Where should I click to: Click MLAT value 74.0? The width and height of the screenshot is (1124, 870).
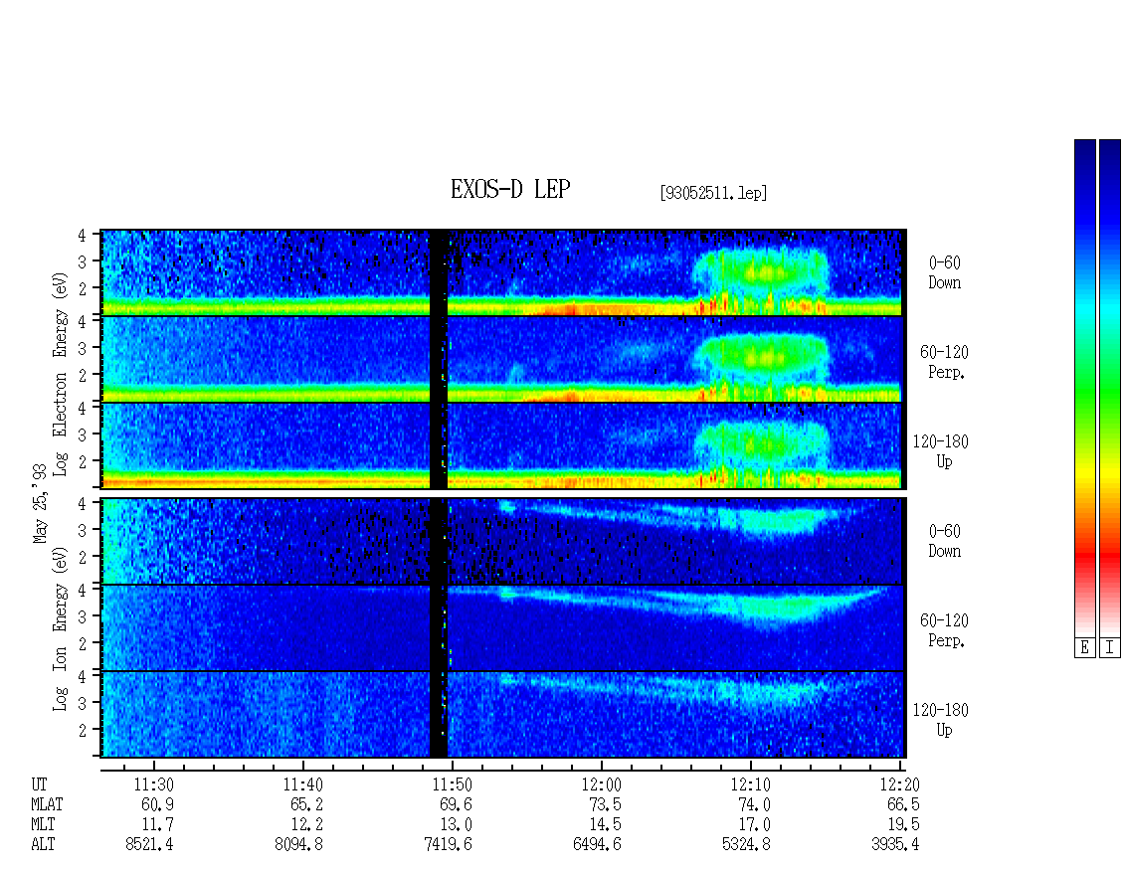754,804
